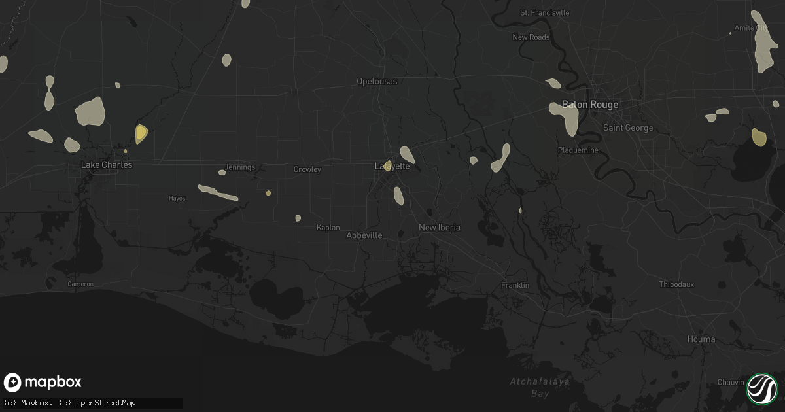Screen dimensions: 785x412
Task: Click the New Roads label
Action: coord(531,37)
